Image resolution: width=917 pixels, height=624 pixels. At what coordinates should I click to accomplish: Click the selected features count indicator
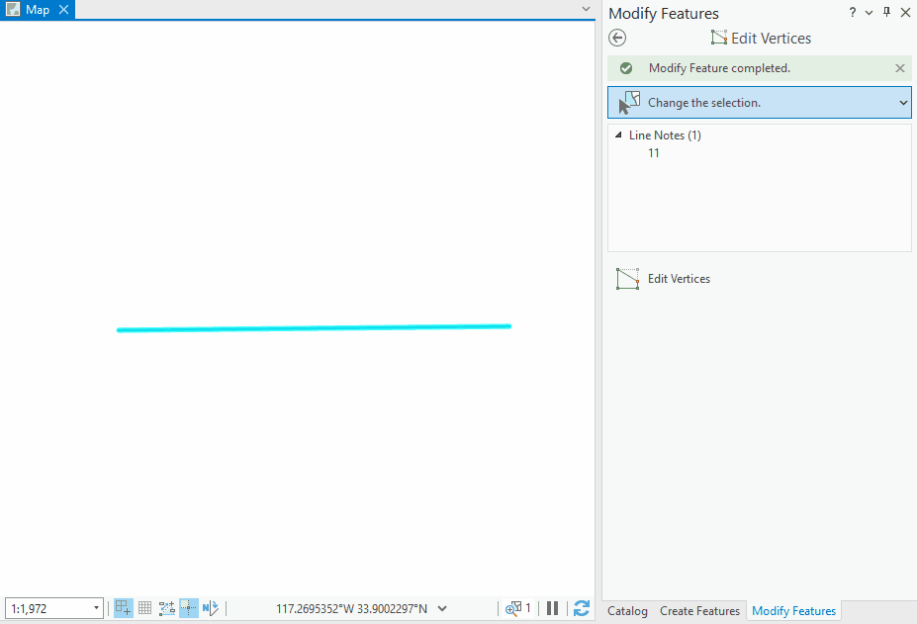518,608
